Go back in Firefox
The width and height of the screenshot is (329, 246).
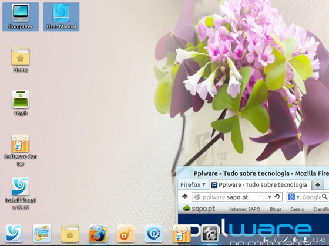pos(185,197)
